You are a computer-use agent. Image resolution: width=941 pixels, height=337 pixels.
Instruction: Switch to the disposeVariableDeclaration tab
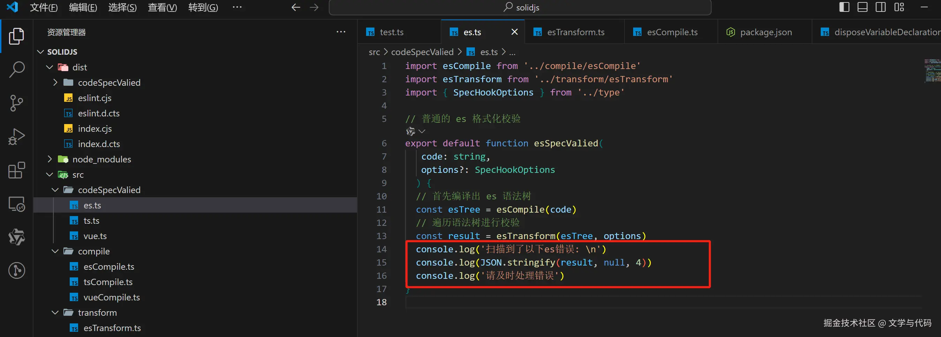tap(877, 32)
